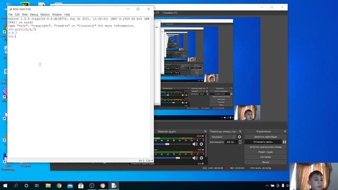Click the '5 6 7' output line

tap(13, 33)
